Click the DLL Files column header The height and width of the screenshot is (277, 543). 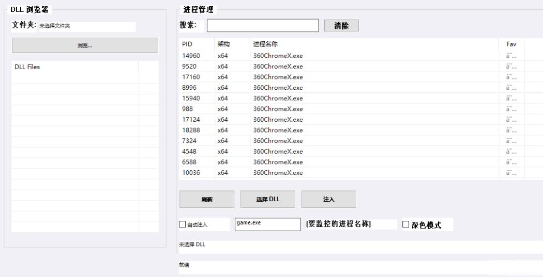pyautogui.click(x=75, y=67)
